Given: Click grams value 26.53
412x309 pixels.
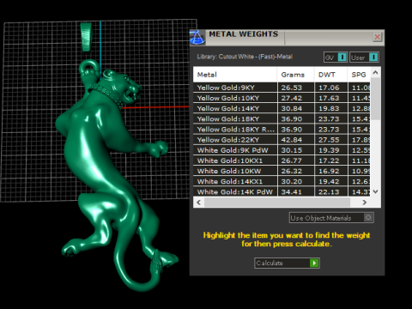Looking at the screenshot, I should point(291,88).
